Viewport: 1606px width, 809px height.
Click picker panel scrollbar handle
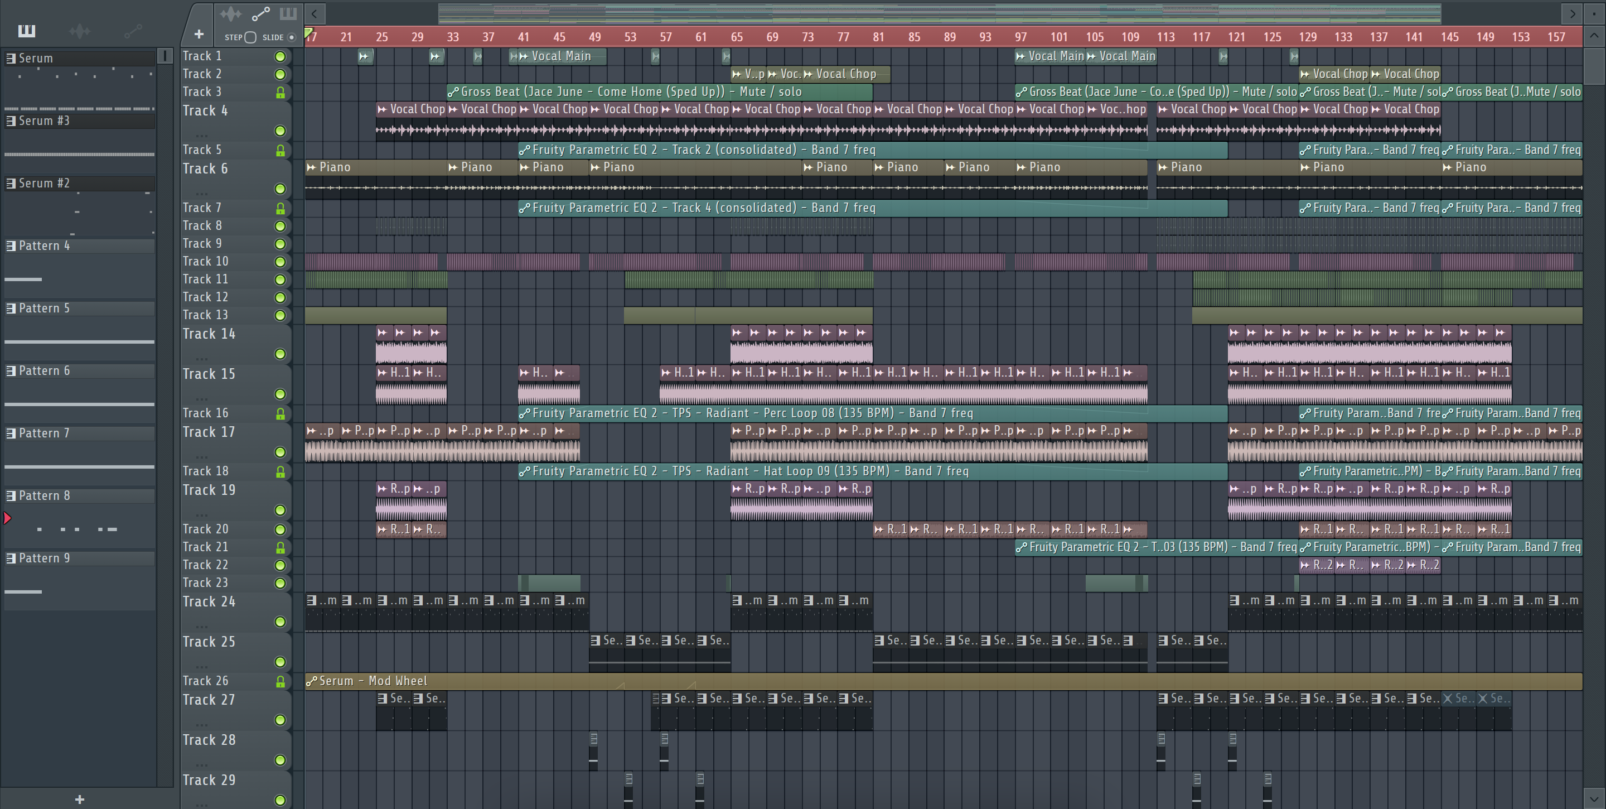pyautogui.click(x=165, y=56)
